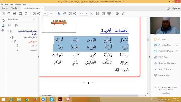Click the help question mark icon
The height and width of the screenshot is (102, 181).
(x=168, y=8)
